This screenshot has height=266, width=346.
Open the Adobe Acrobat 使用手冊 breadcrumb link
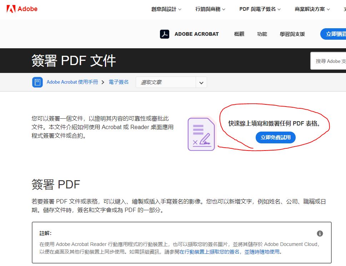point(72,82)
